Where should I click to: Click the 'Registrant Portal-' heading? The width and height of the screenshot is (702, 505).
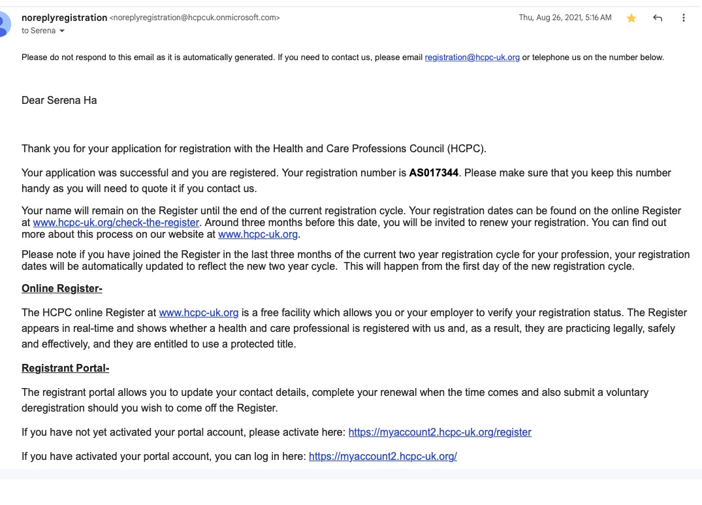click(x=65, y=368)
